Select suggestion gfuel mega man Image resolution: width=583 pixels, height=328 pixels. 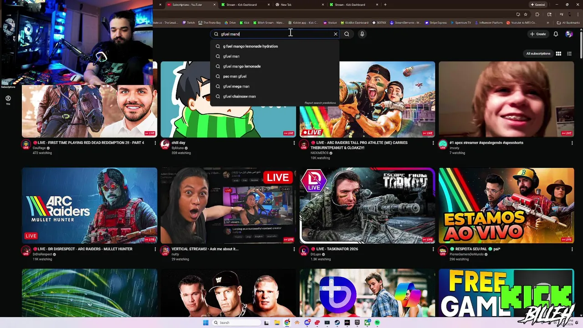tap(275, 87)
